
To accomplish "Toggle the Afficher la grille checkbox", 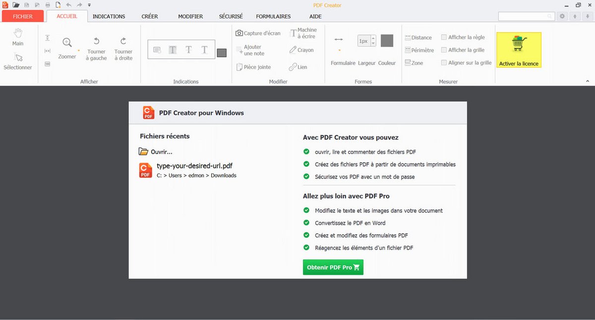I will (444, 50).
